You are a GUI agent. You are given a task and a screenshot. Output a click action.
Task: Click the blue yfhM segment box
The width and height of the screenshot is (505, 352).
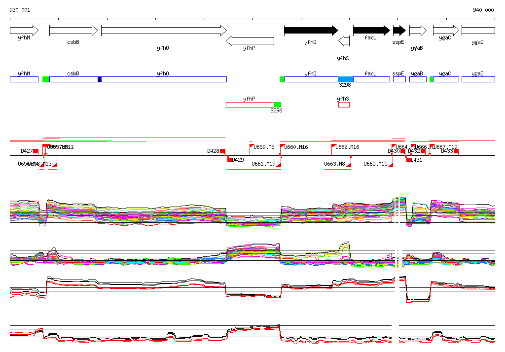(x=24, y=79)
